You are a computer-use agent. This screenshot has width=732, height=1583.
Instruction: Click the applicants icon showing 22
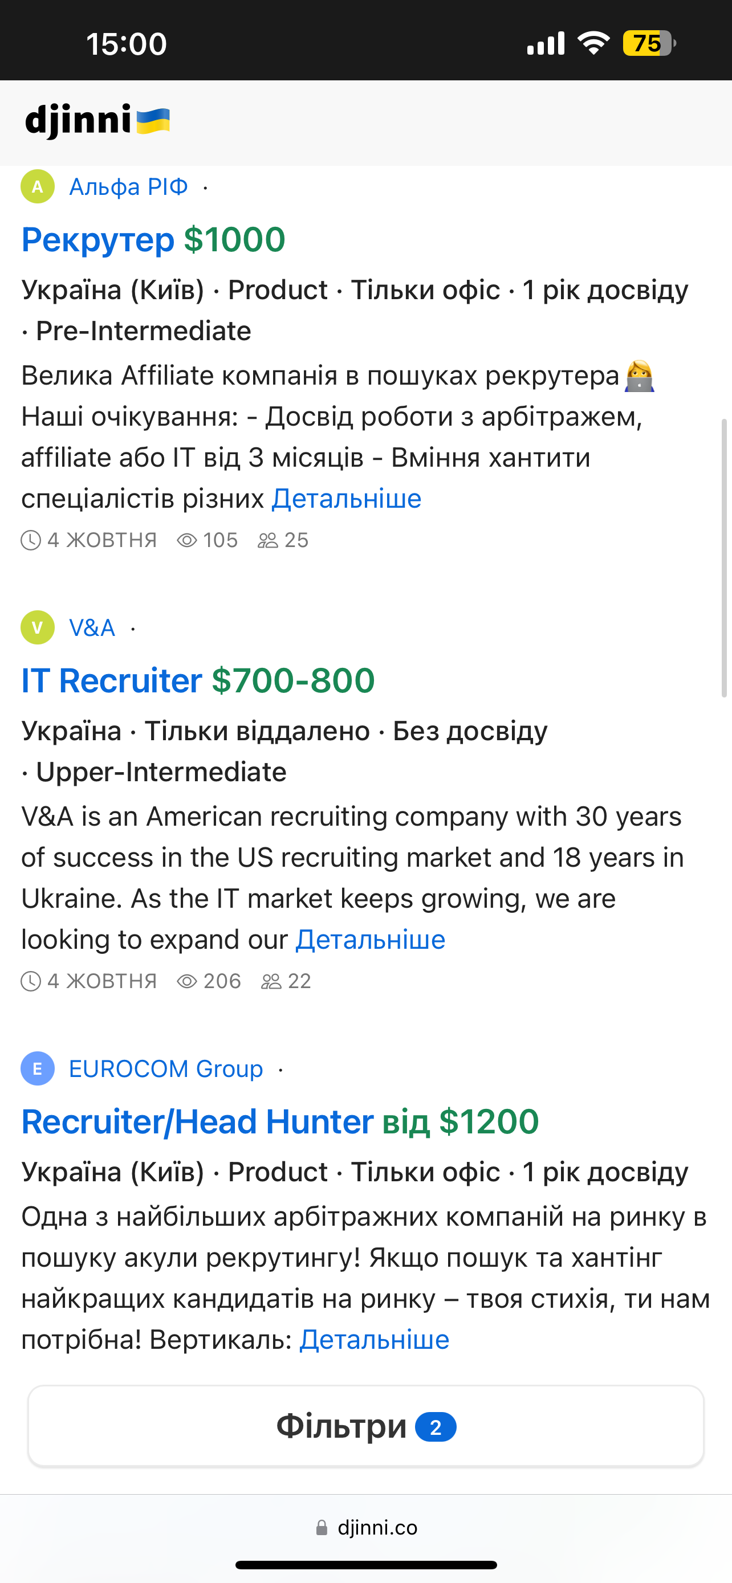point(271,981)
